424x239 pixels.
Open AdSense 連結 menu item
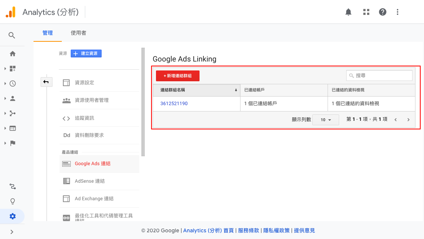pos(99,181)
